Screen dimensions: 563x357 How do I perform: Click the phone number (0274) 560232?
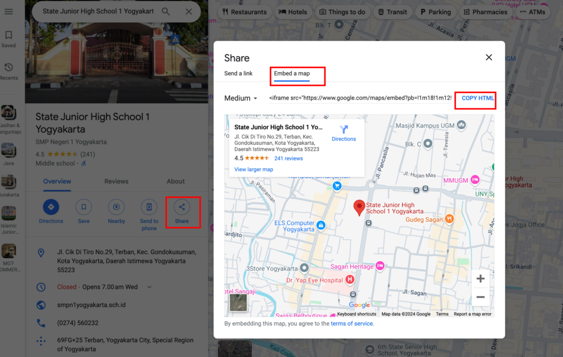click(78, 323)
